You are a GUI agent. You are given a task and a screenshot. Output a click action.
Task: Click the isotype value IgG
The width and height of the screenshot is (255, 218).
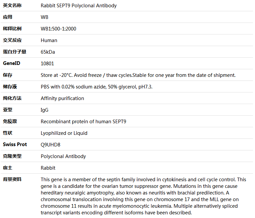pyautogui.click(x=44, y=110)
